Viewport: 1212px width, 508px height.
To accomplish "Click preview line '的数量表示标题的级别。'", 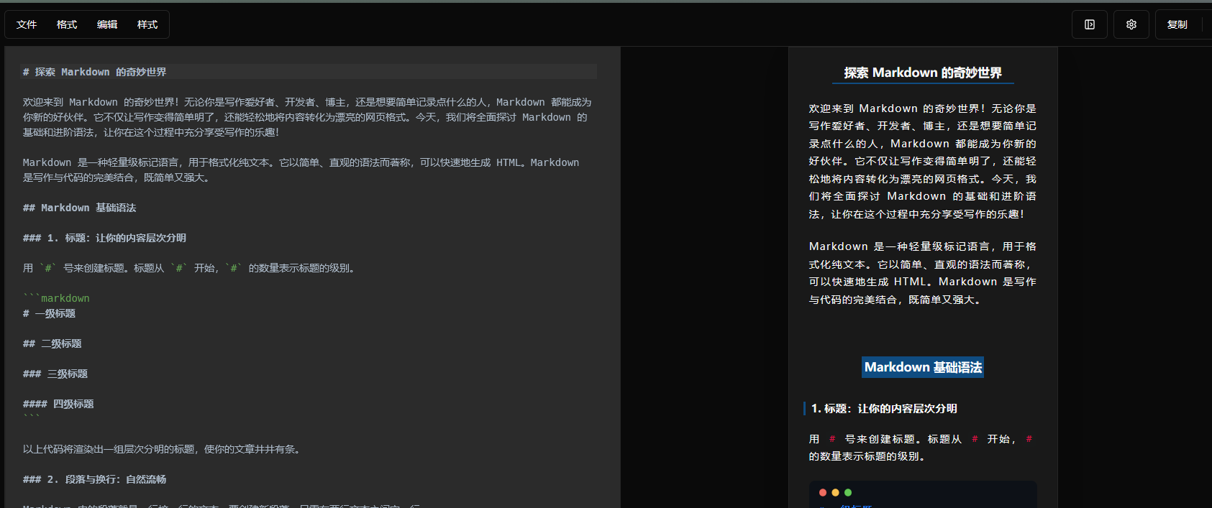I will pos(867,456).
